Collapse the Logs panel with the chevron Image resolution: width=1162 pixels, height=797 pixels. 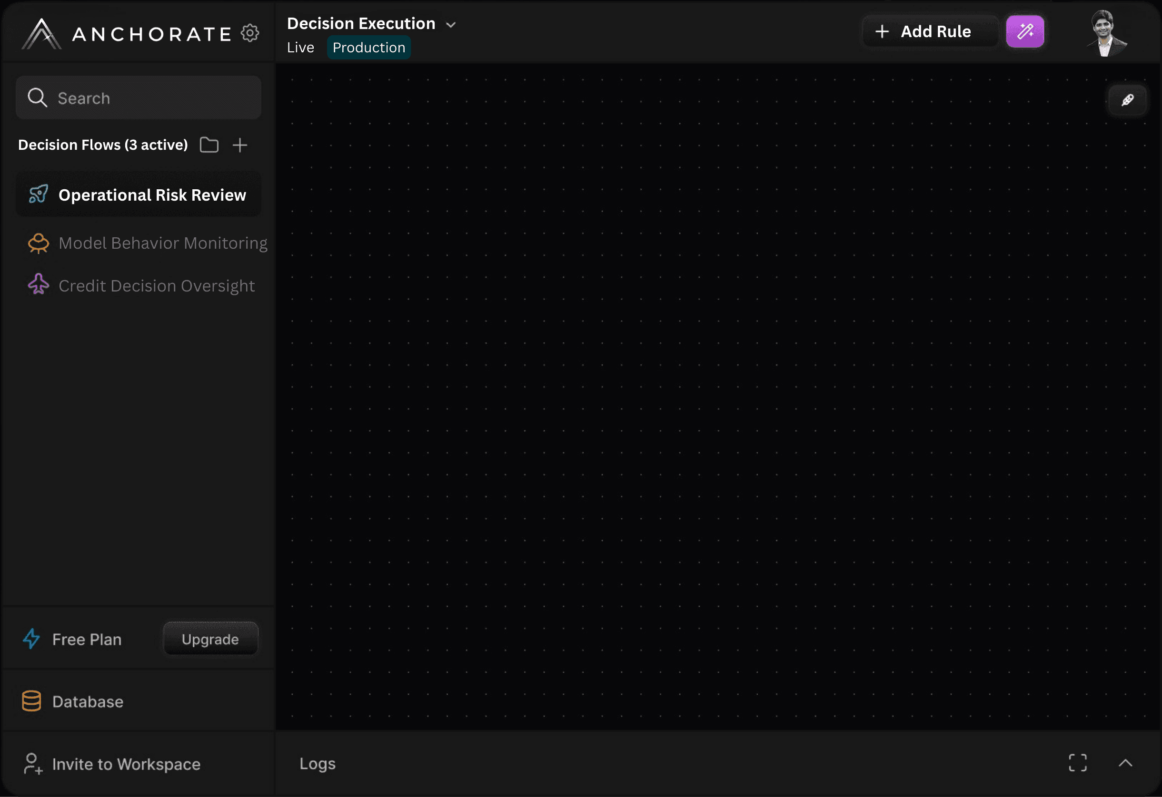1126,763
